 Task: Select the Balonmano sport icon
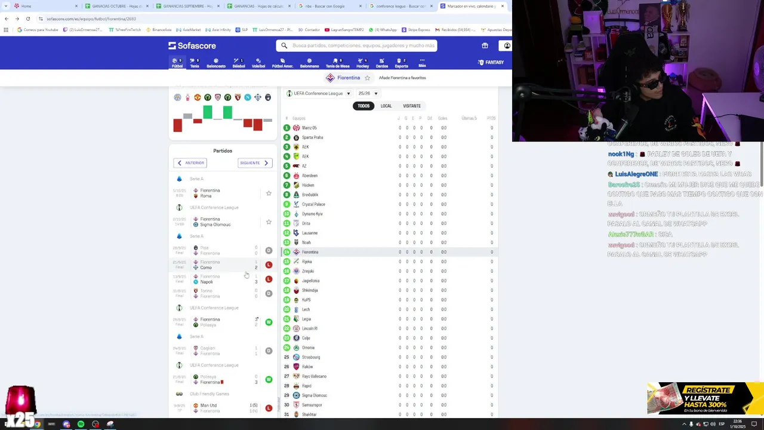pos(309,63)
